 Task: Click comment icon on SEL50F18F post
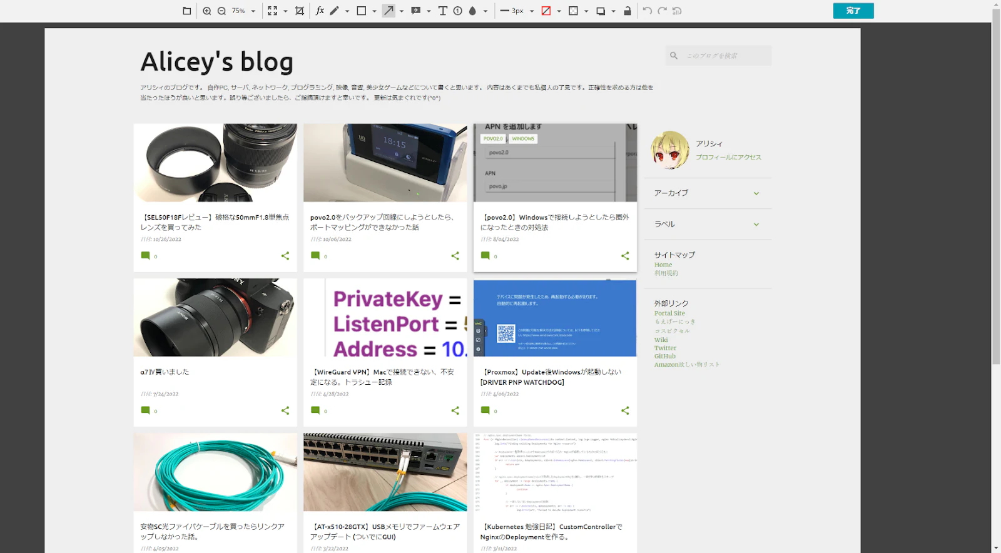145,256
